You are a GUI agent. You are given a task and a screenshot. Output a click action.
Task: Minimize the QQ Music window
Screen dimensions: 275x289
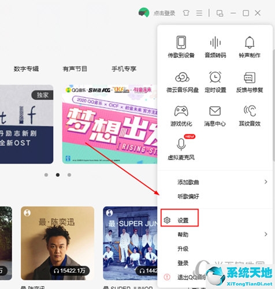tap(233, 13)
